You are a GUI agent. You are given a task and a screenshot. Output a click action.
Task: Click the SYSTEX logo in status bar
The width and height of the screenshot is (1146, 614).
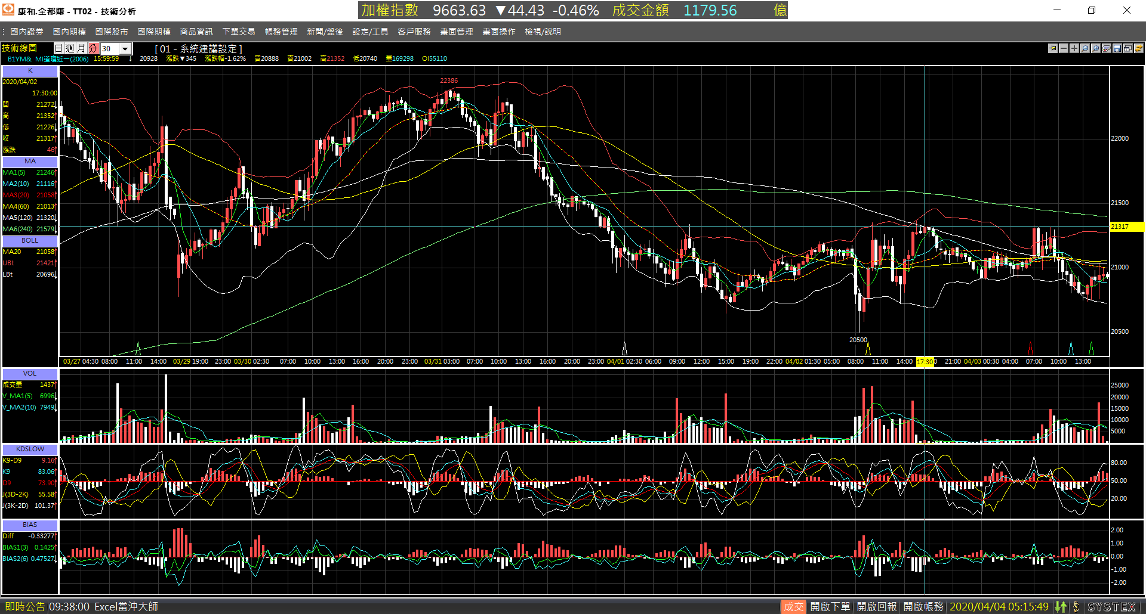point(1112,607)
